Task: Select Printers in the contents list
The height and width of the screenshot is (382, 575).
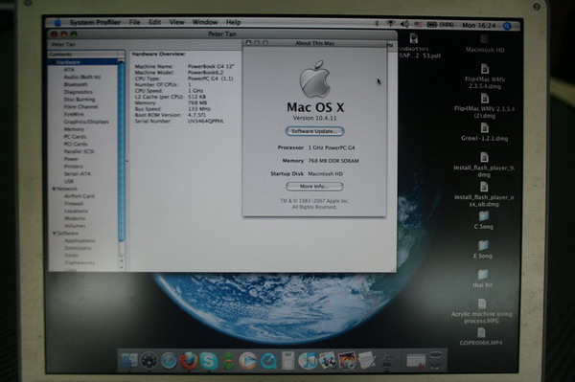Action: [74, 167]
